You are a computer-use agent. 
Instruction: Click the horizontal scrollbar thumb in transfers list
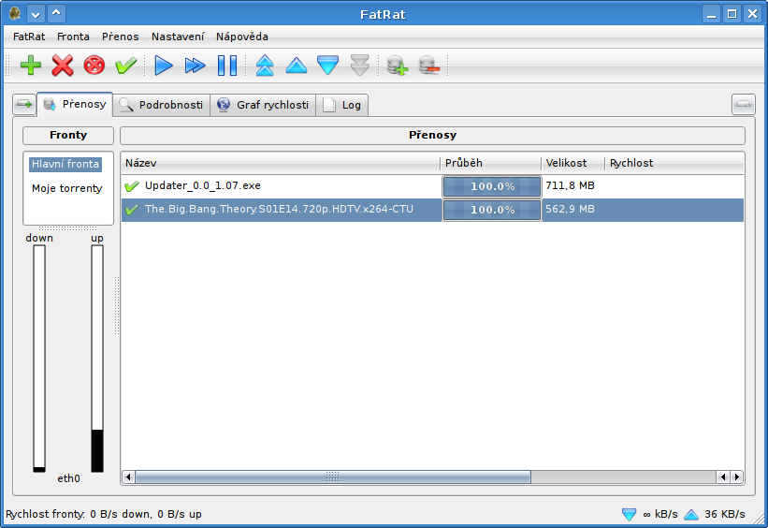[x=333, y=477]
